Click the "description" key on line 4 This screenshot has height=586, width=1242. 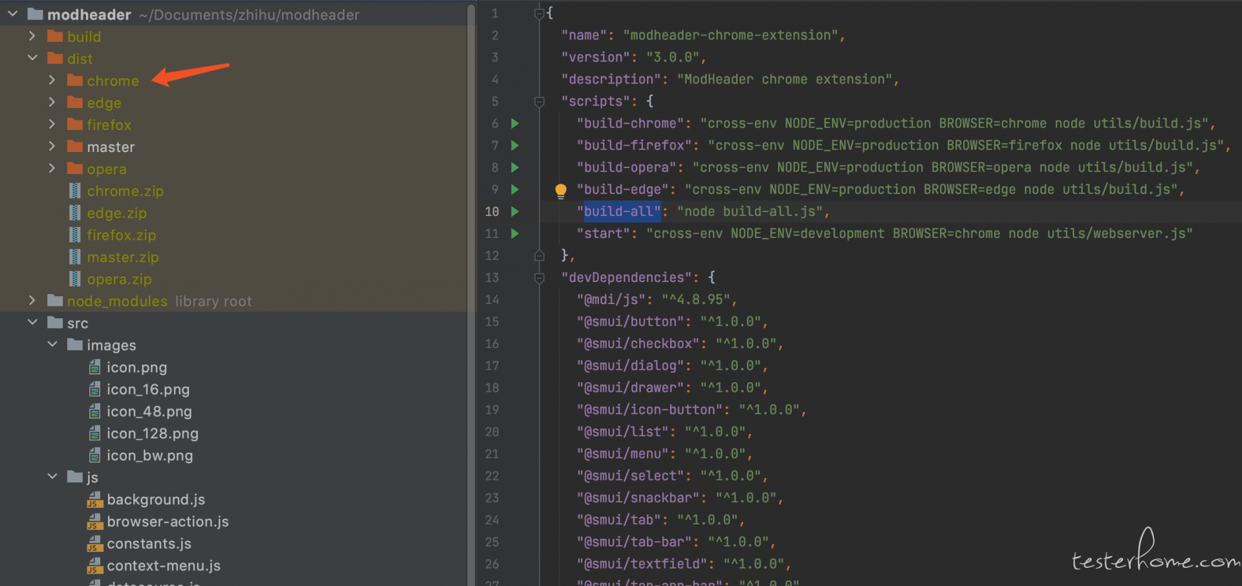[x=611, y=80]
